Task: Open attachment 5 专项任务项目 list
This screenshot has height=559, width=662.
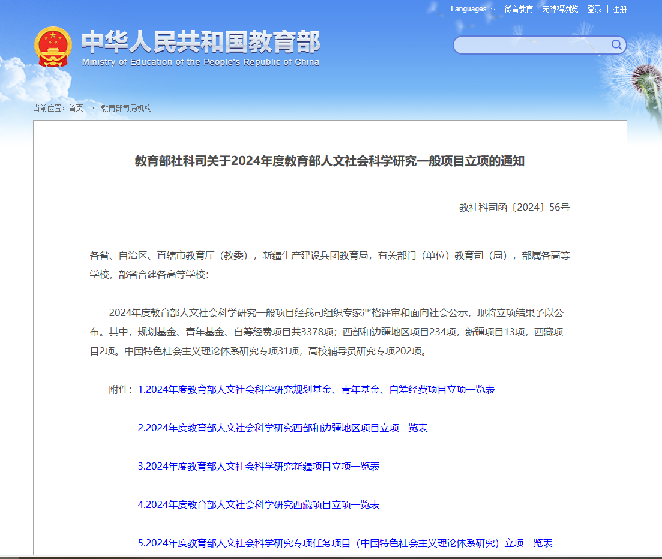Action: (x=345, y=543)
